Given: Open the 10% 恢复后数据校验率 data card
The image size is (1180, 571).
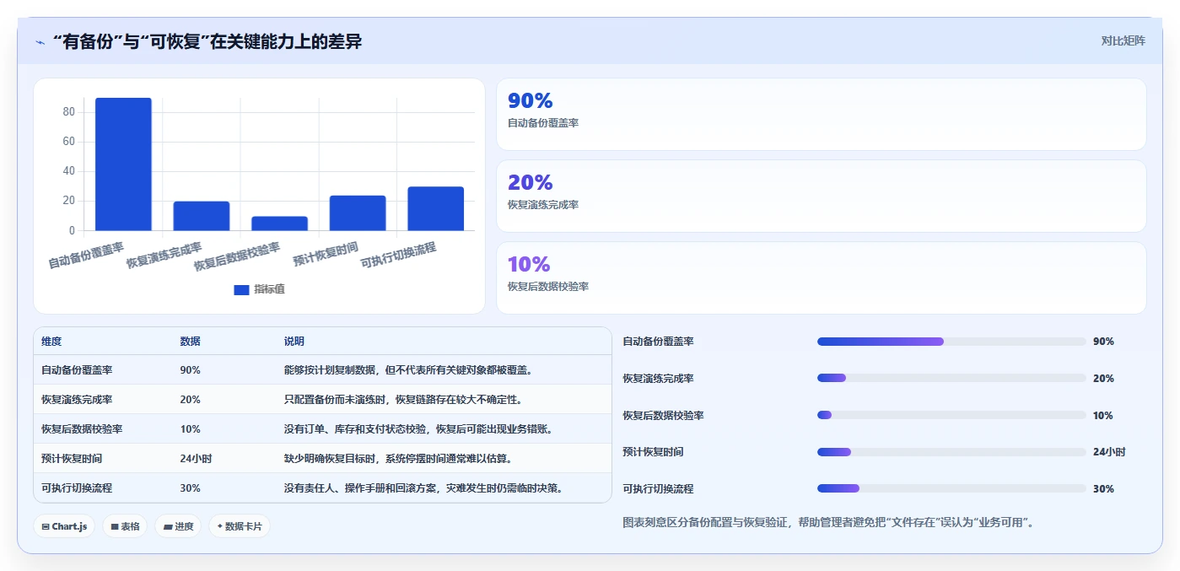Looking at the screenshot, I should coord(821,277).
